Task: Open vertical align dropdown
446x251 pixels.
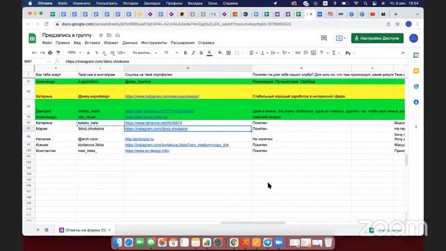Action: [264, 53]
